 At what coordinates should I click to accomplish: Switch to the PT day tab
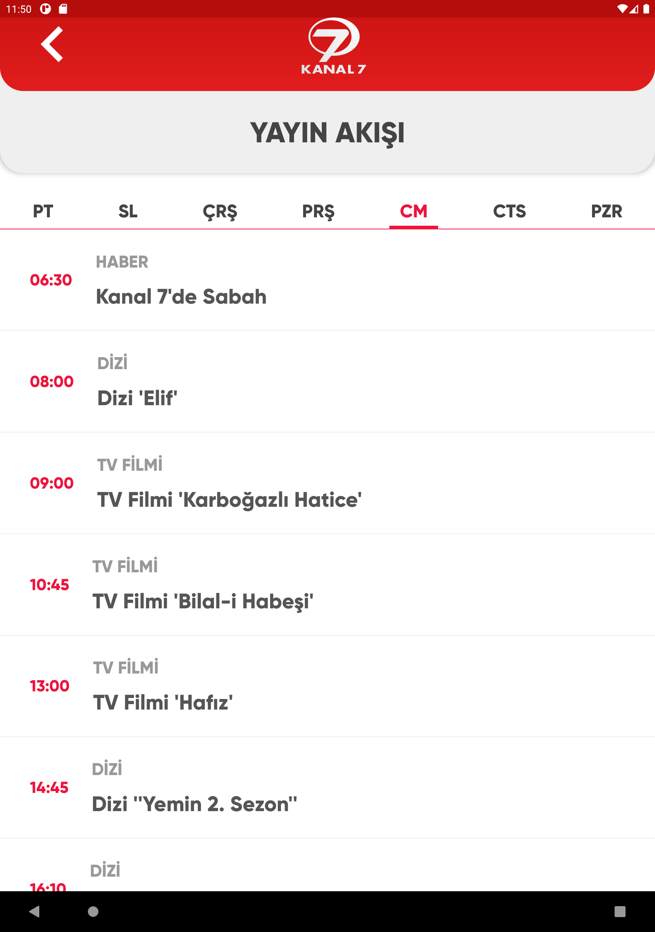click(43, 212)
